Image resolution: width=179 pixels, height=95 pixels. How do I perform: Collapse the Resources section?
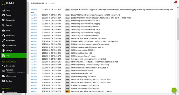13,88
